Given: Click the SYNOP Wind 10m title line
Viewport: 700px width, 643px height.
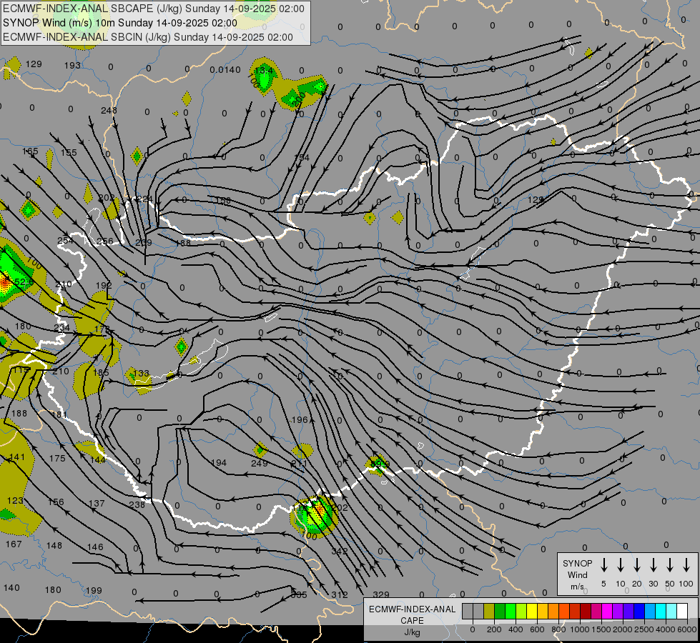Looking at the screenshot, I should [119, 23].
